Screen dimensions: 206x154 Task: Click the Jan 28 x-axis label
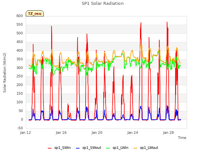tap(168, 133)
